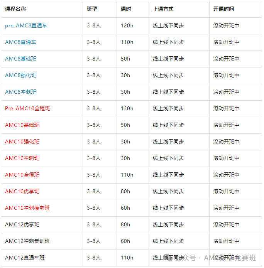This screenshot has height=268, width=264.
Task: Select 滚动开班中 in the AMC8冲刺班 row
Action: pyautogui.click(x=226, y=92)
